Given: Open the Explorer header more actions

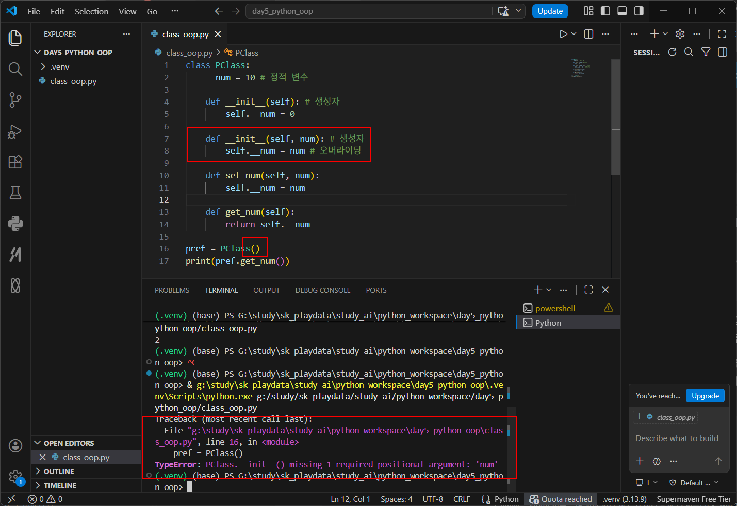Looking at the screenshot, I should click(x=126, y=34).
